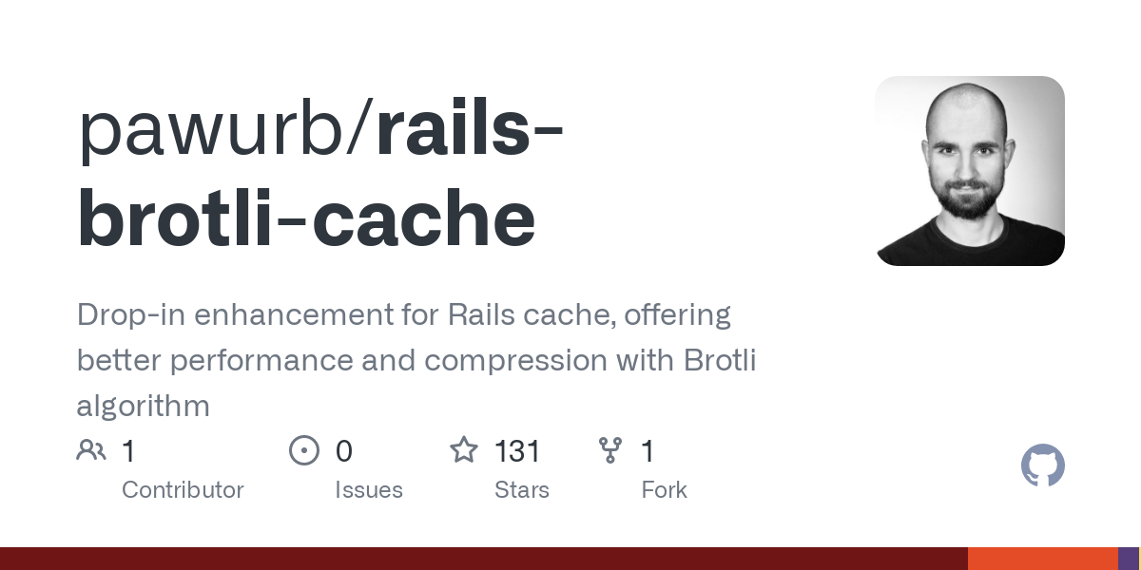Select the 131 stars count
Image resolution: width=1141 pixels, height=570 pixels.
tap(517, 451)
